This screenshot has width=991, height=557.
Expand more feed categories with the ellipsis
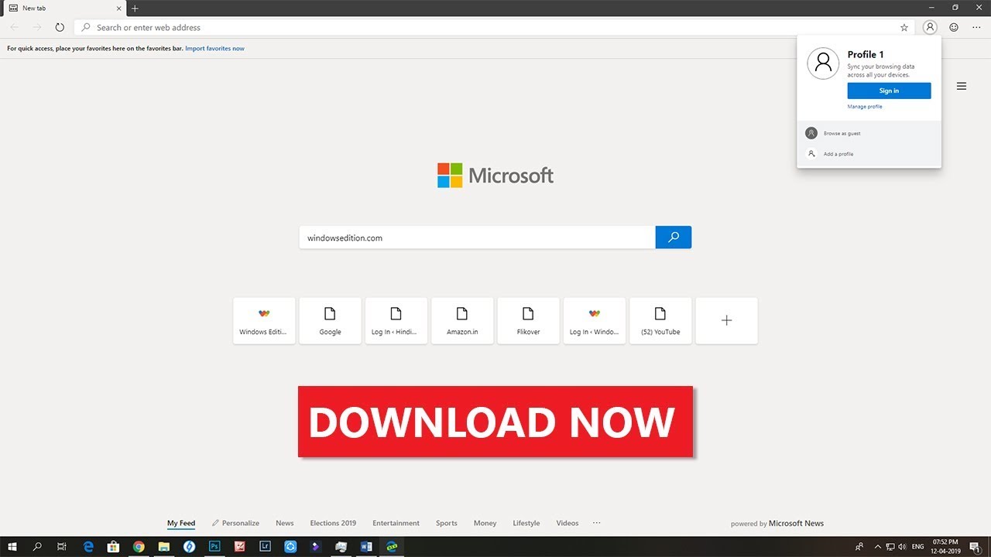tap(597, 523)
